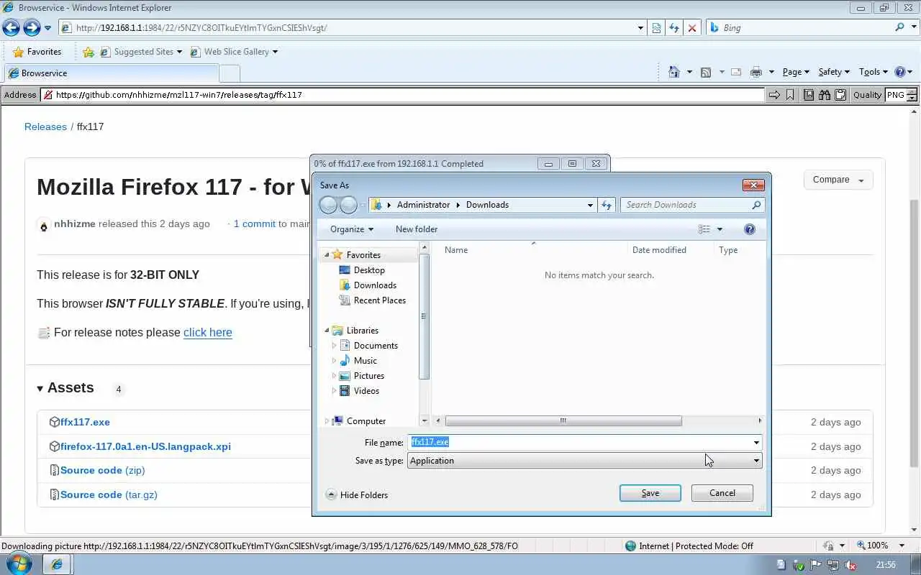921x575 pixels.
Task: Collapse the Assets section triangle
Action: point(40,388)
